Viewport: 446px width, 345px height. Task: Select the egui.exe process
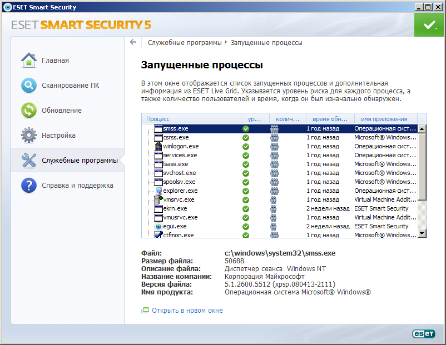tap(280, 226)
